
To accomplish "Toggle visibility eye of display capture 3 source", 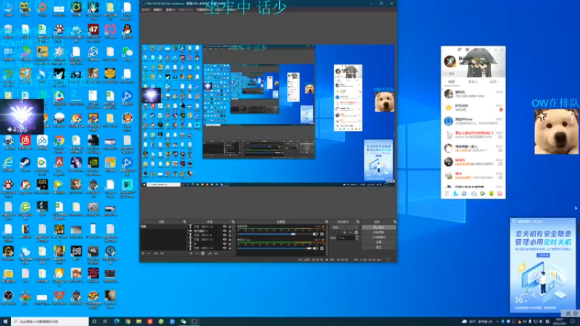I will tap(225, 230).
